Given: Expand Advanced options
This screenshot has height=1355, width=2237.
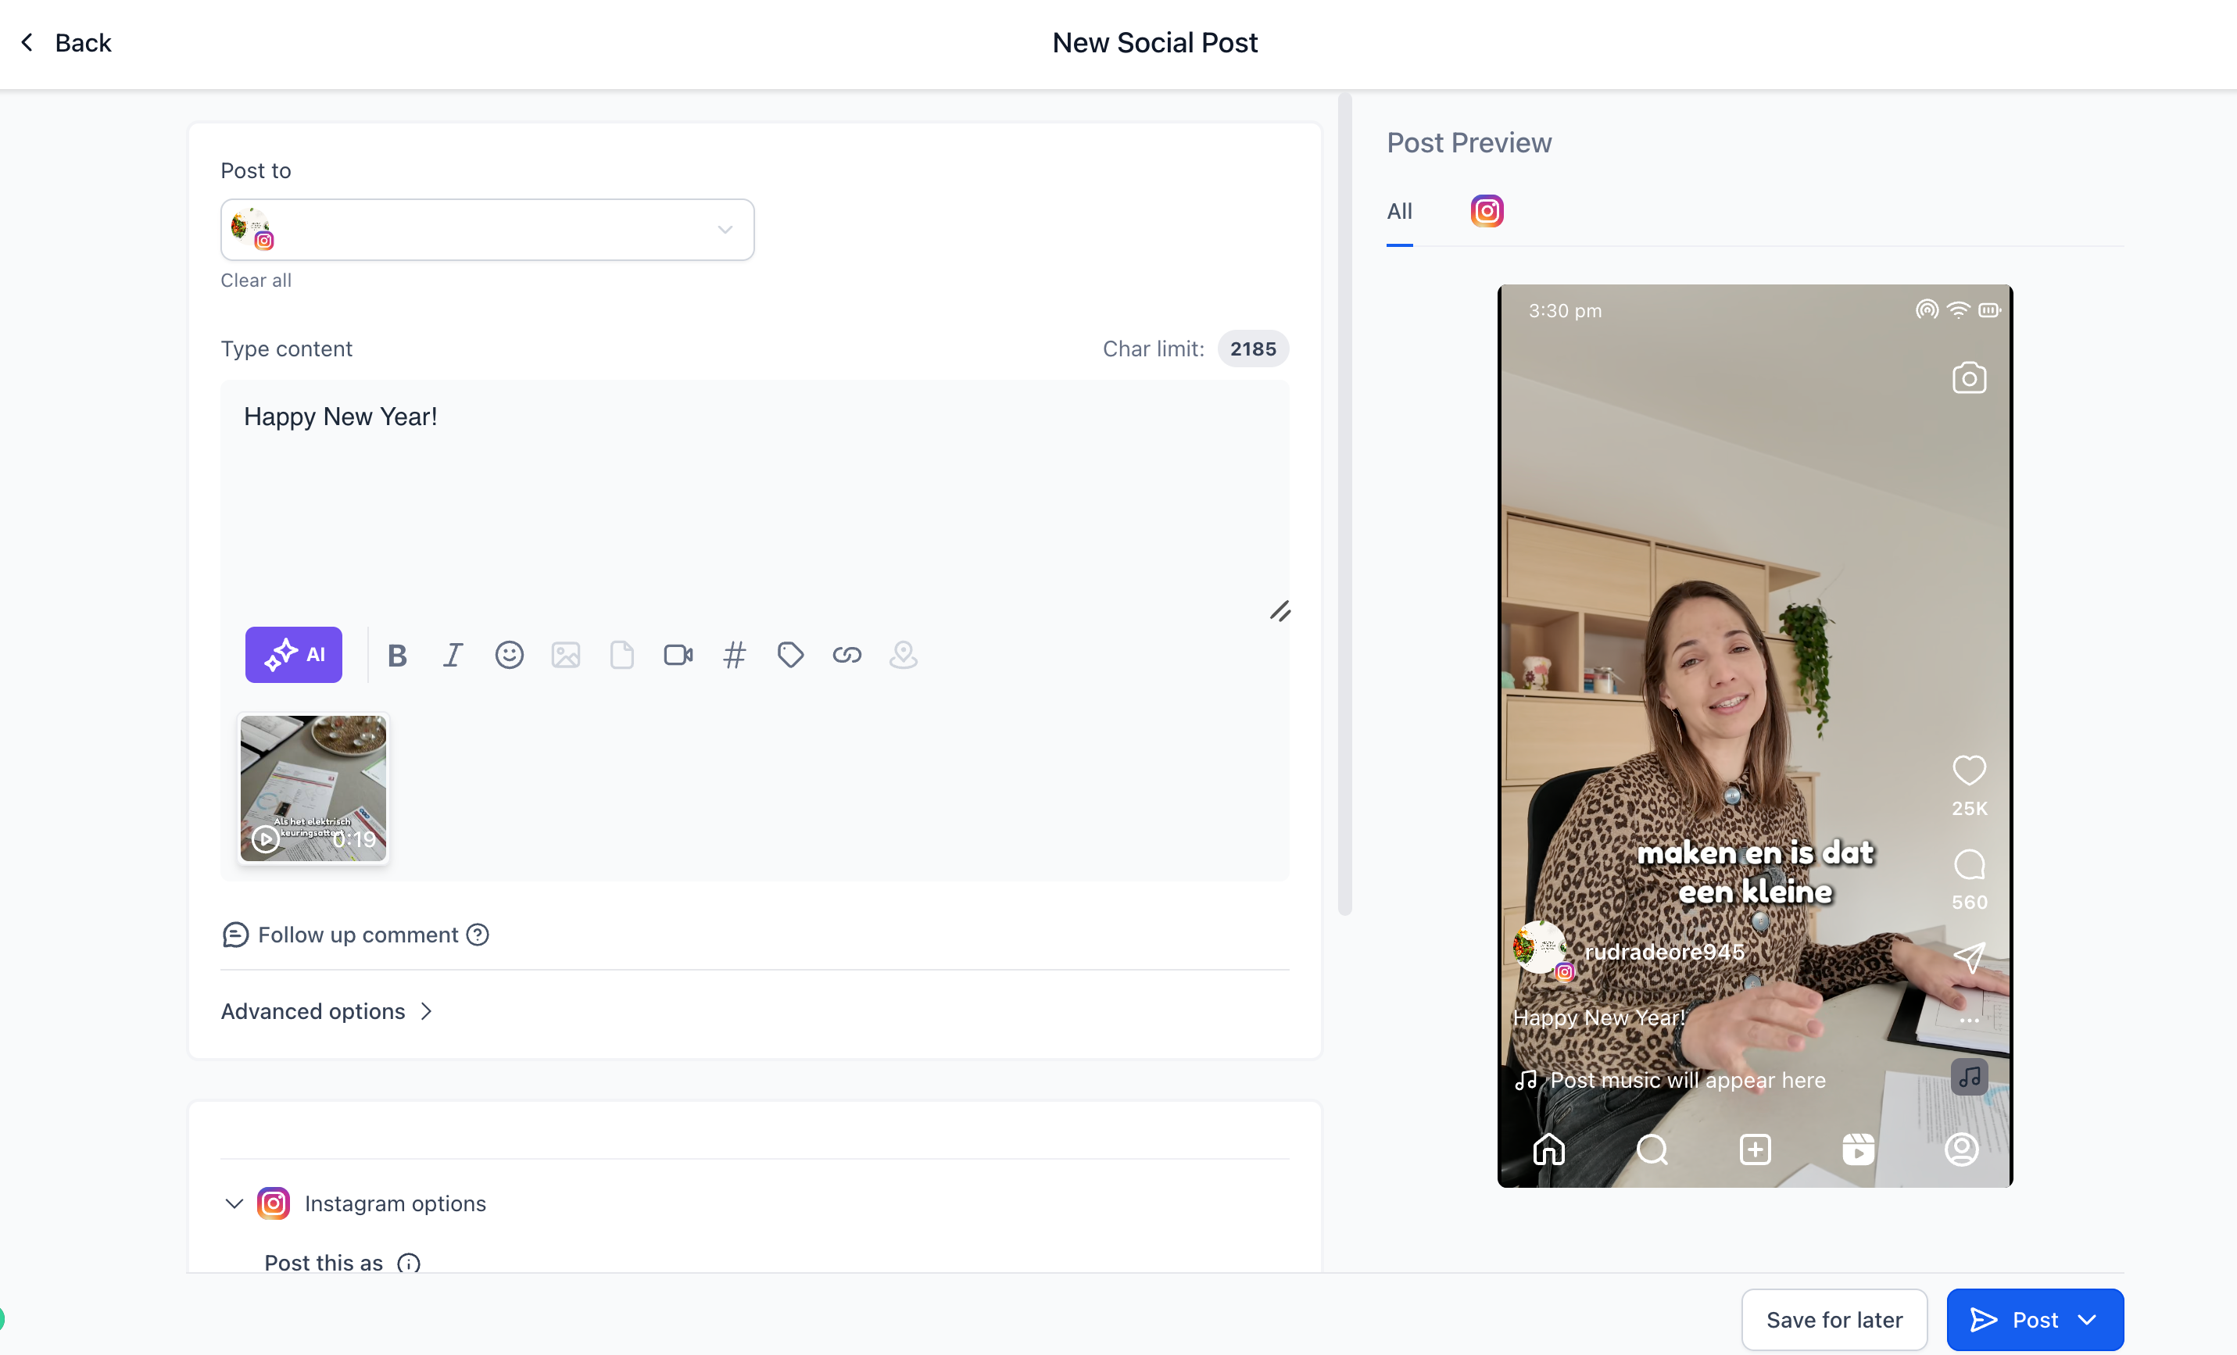Looking at the screenshot, I should coord(327,1011).
